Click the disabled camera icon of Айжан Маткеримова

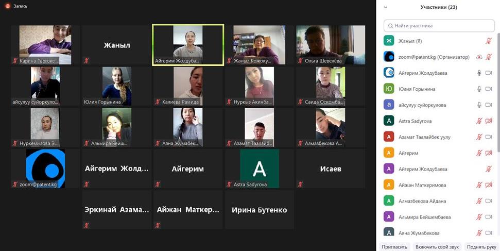click(489, 185)
